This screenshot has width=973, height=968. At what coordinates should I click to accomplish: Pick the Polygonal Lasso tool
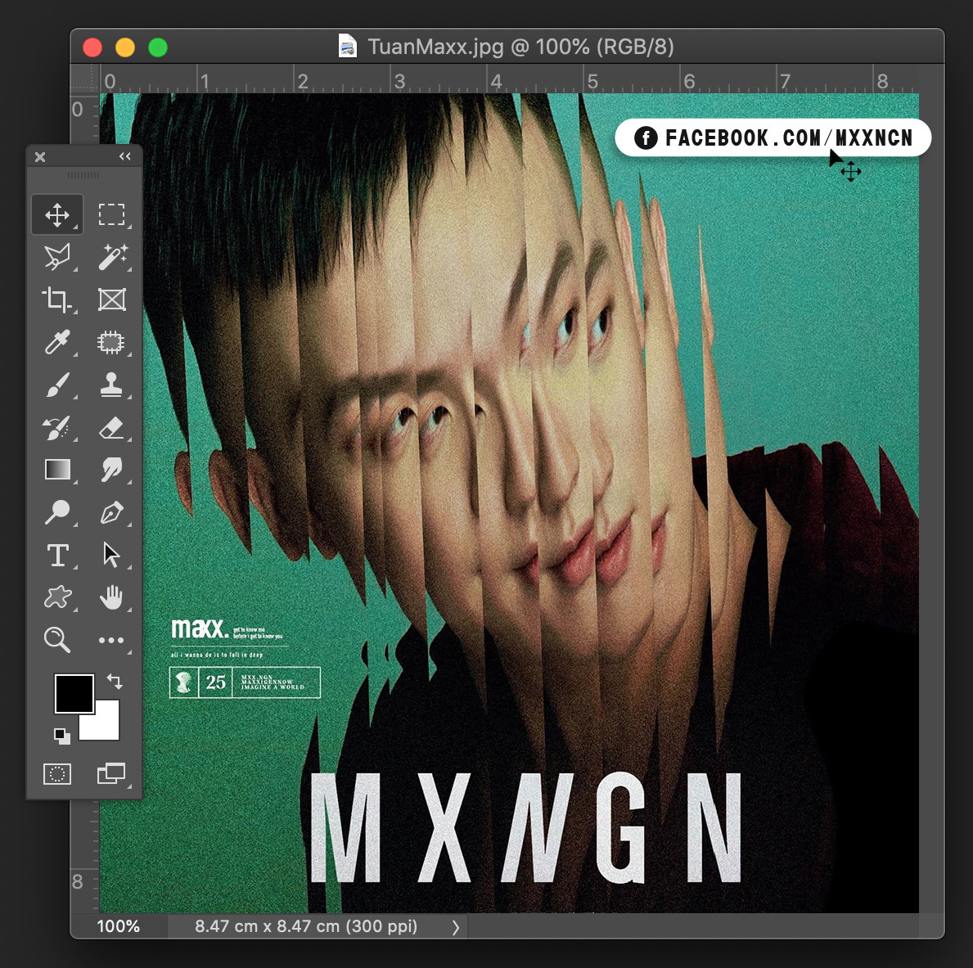pyautogui.click(x=57, y=257)
